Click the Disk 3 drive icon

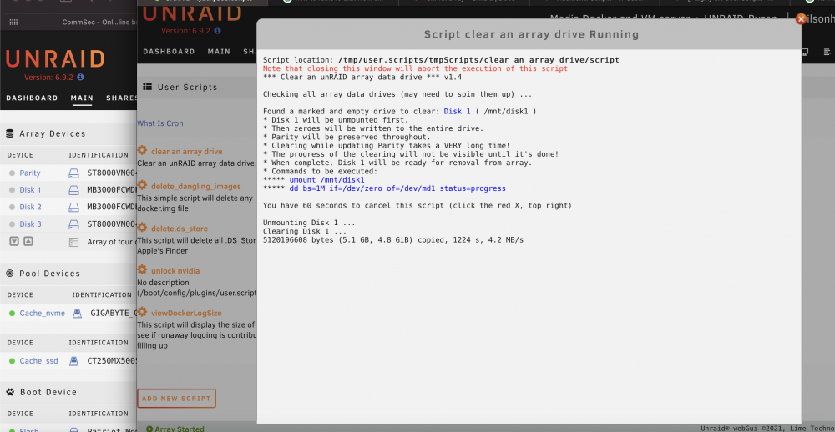[x=73, y=224]
